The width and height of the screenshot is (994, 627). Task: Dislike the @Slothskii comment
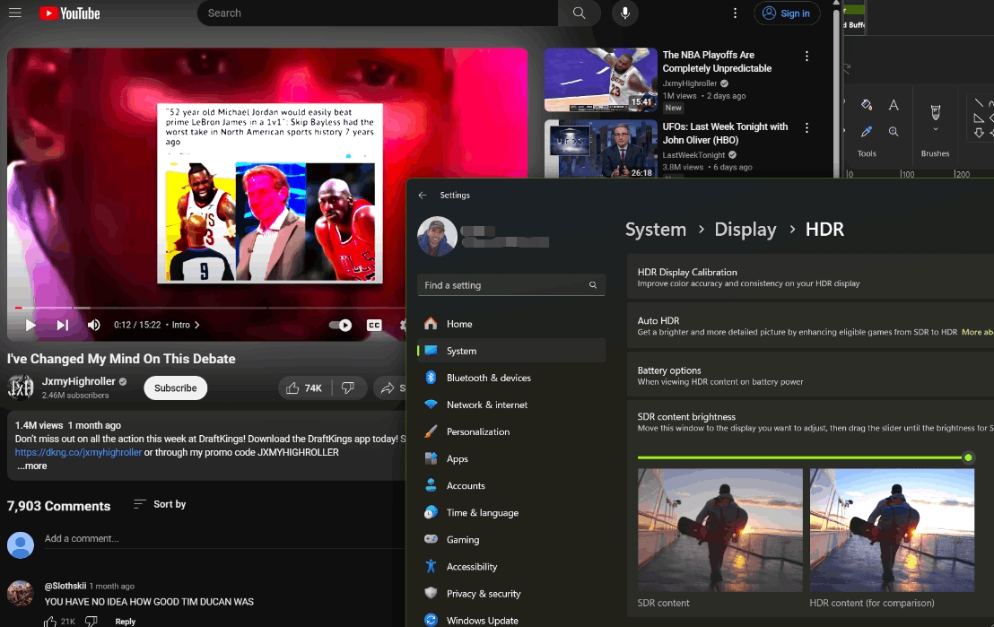pyautogui.click(x=92, y=622)
